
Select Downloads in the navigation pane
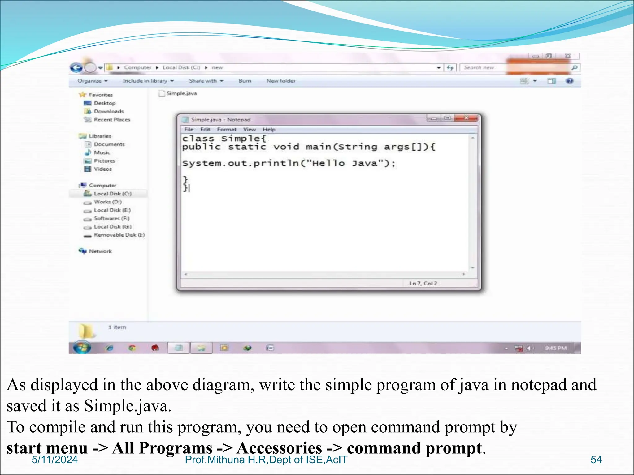point(104,111)
